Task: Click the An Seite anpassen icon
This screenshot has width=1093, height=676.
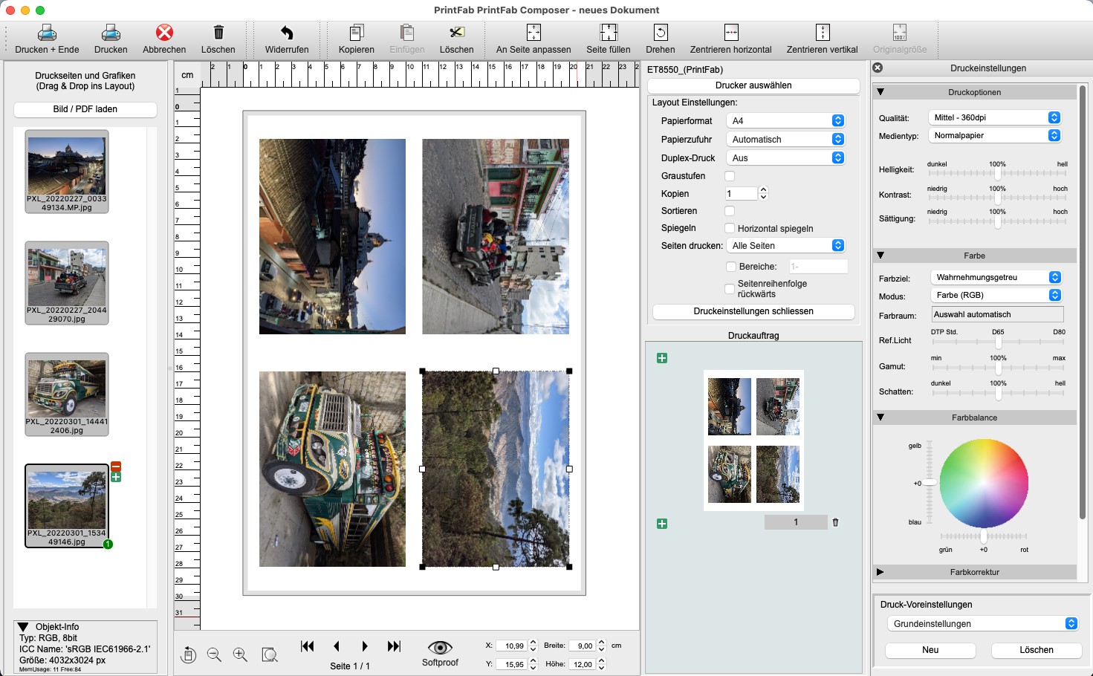Action: (x=533, y=33)
